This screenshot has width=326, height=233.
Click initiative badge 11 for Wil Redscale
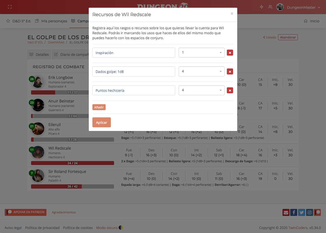32,149
